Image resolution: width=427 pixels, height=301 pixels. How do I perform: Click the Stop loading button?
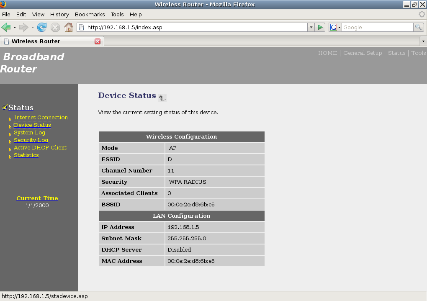pyautogui.click(x=55, y=27)
